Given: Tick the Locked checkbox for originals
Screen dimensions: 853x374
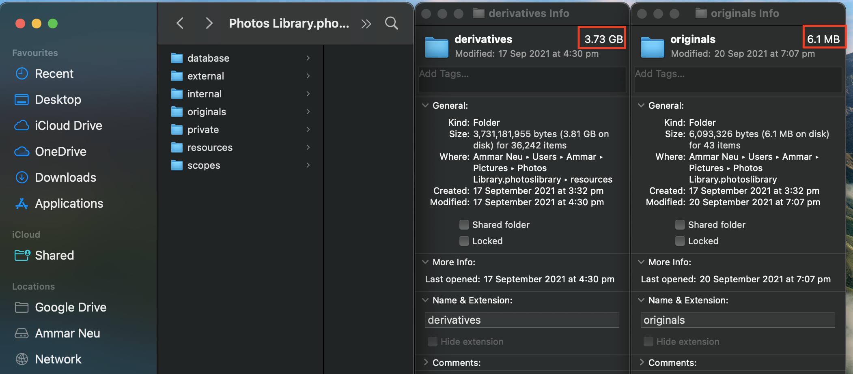Looking at the screenshot, I should pos(680,241).
